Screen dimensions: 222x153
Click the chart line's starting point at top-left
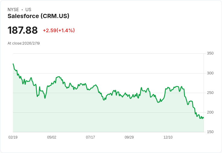coord(13,64)
